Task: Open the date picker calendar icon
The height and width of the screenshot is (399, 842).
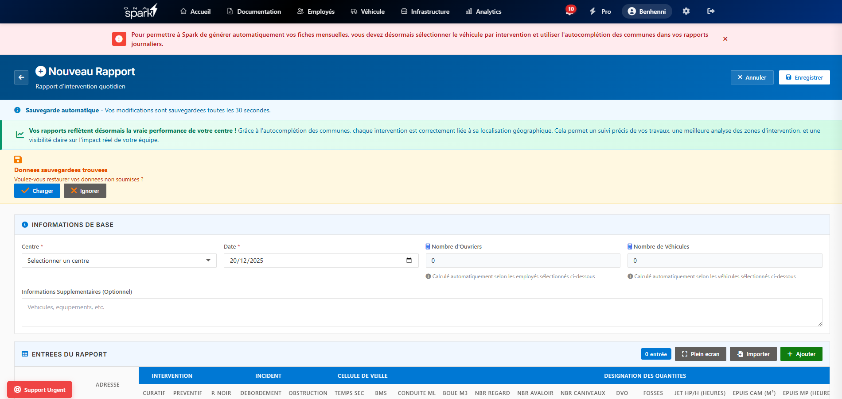Action: point(409,261)
